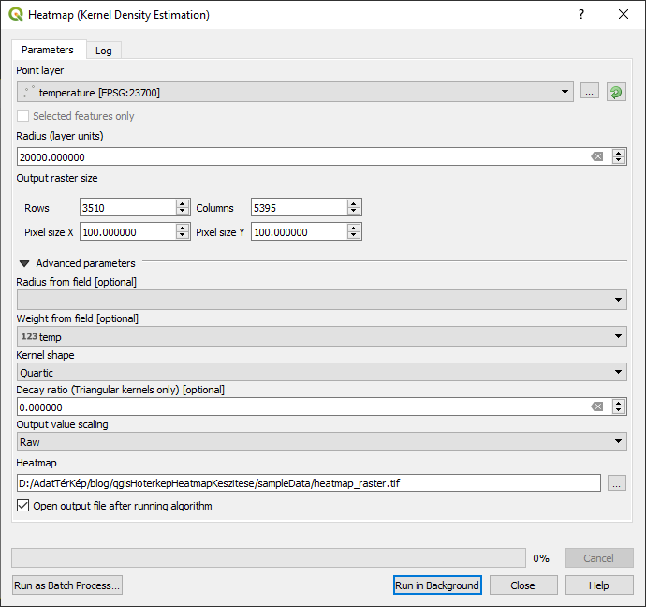The height and width of the screenshot is (607, 646).
Task: Switch to the Log tab
Action: click(103, 51)
